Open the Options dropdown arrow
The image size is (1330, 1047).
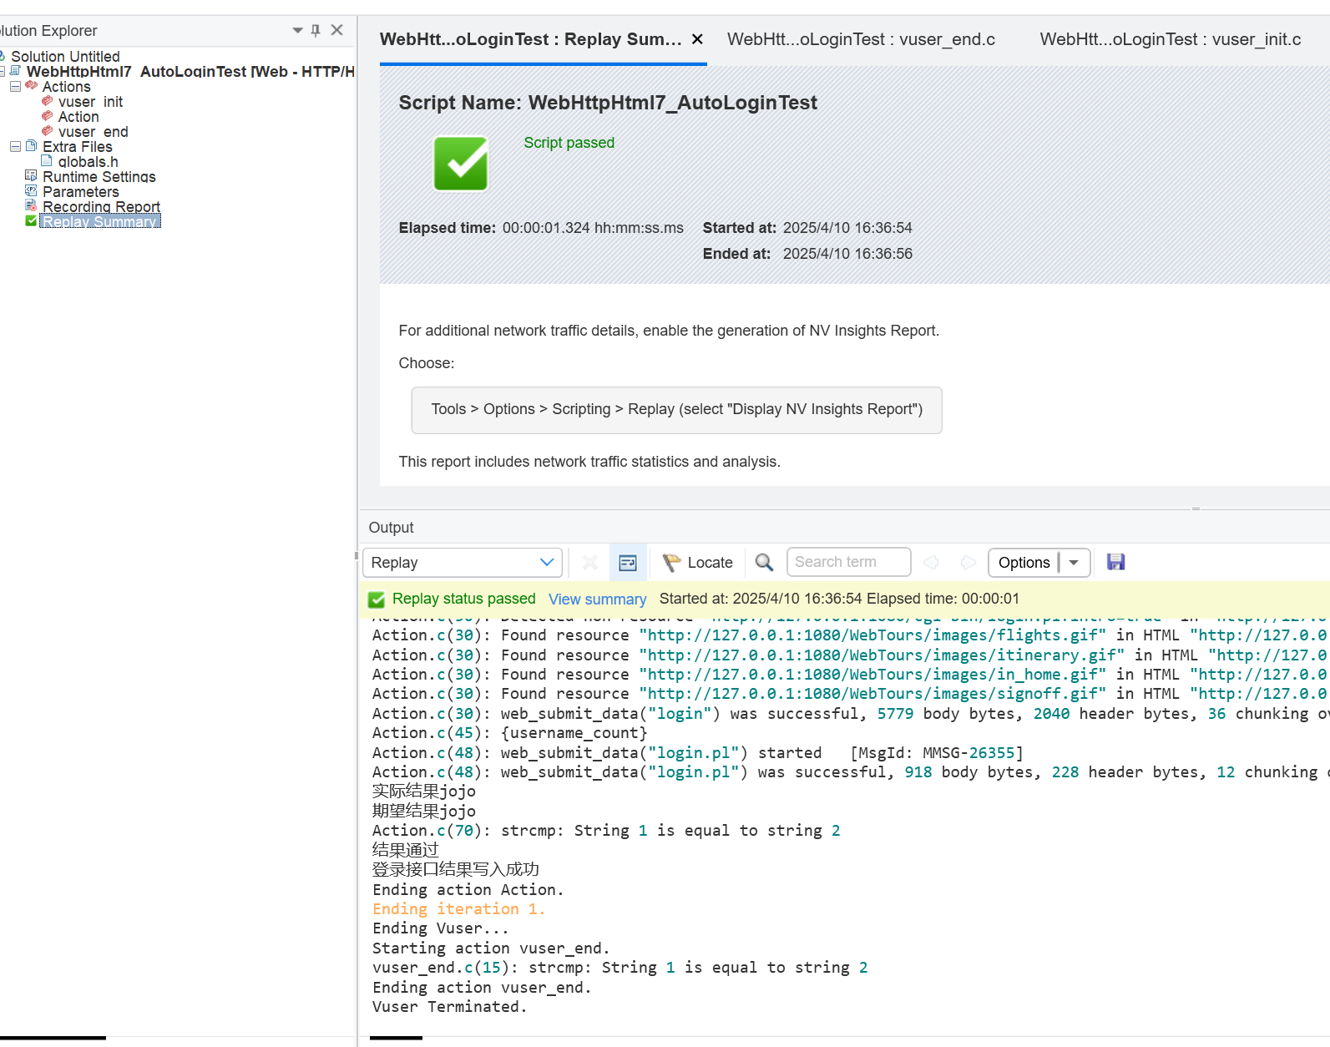tap(1075, 563)
